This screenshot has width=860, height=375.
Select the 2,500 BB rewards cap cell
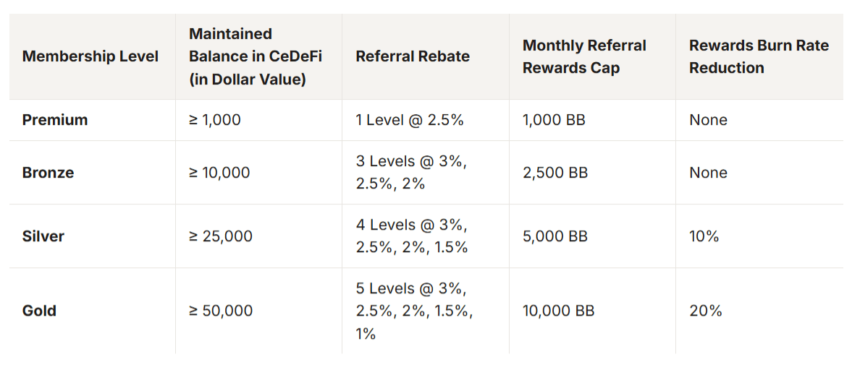[x=555, y=173]
